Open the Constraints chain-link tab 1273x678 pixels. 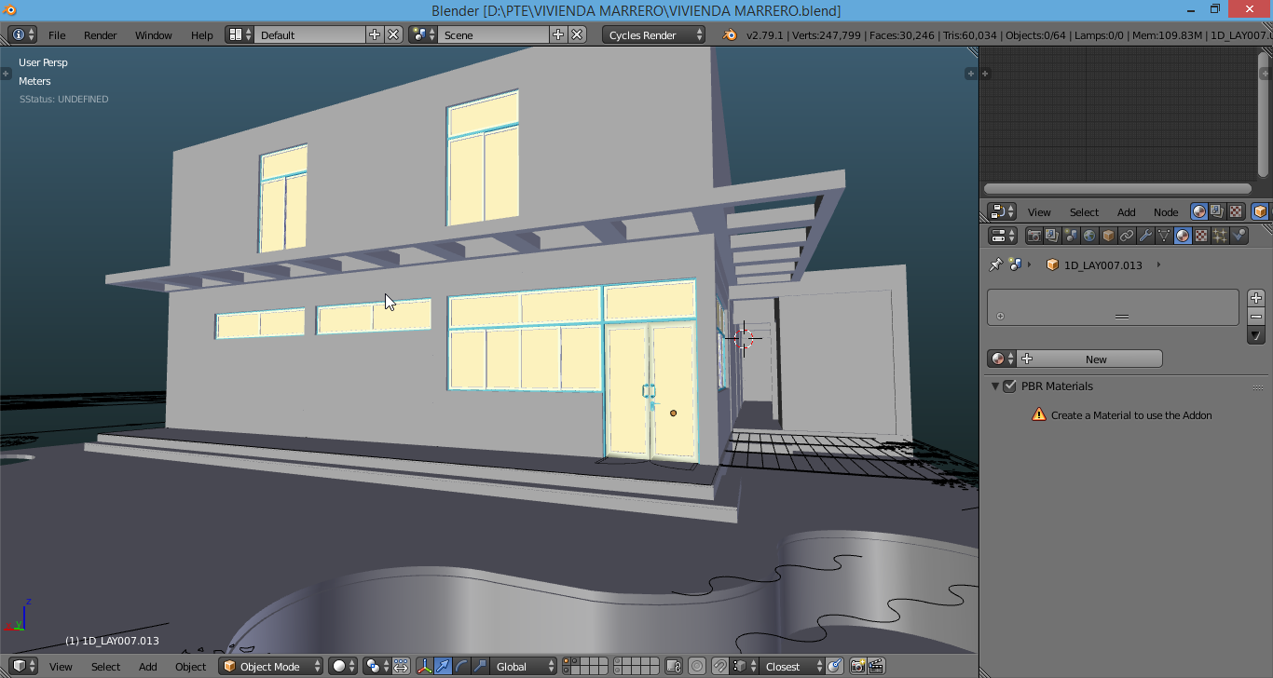pyautogui.click(x=1127, y=237)
